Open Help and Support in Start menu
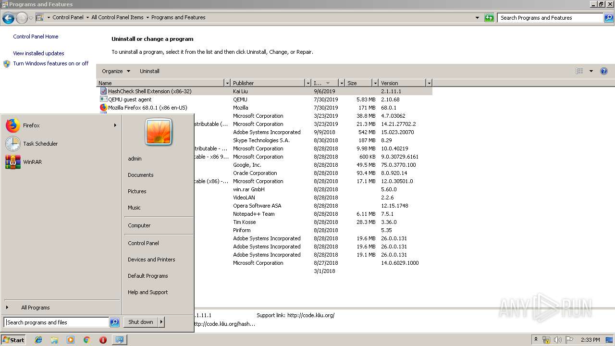This screenshot has width=615, height=346. (148, 292)
